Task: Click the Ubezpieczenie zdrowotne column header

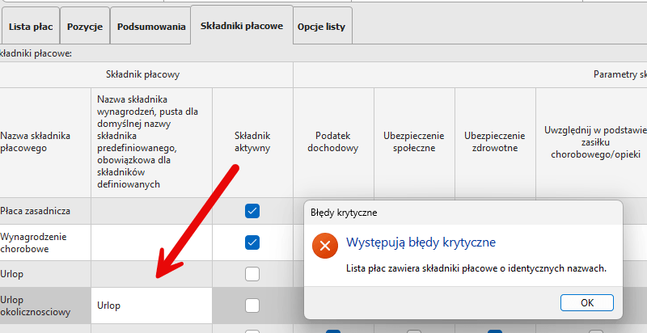Action: 495,142
